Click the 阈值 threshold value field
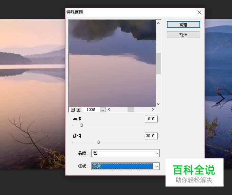 click(x=151, y=136)
